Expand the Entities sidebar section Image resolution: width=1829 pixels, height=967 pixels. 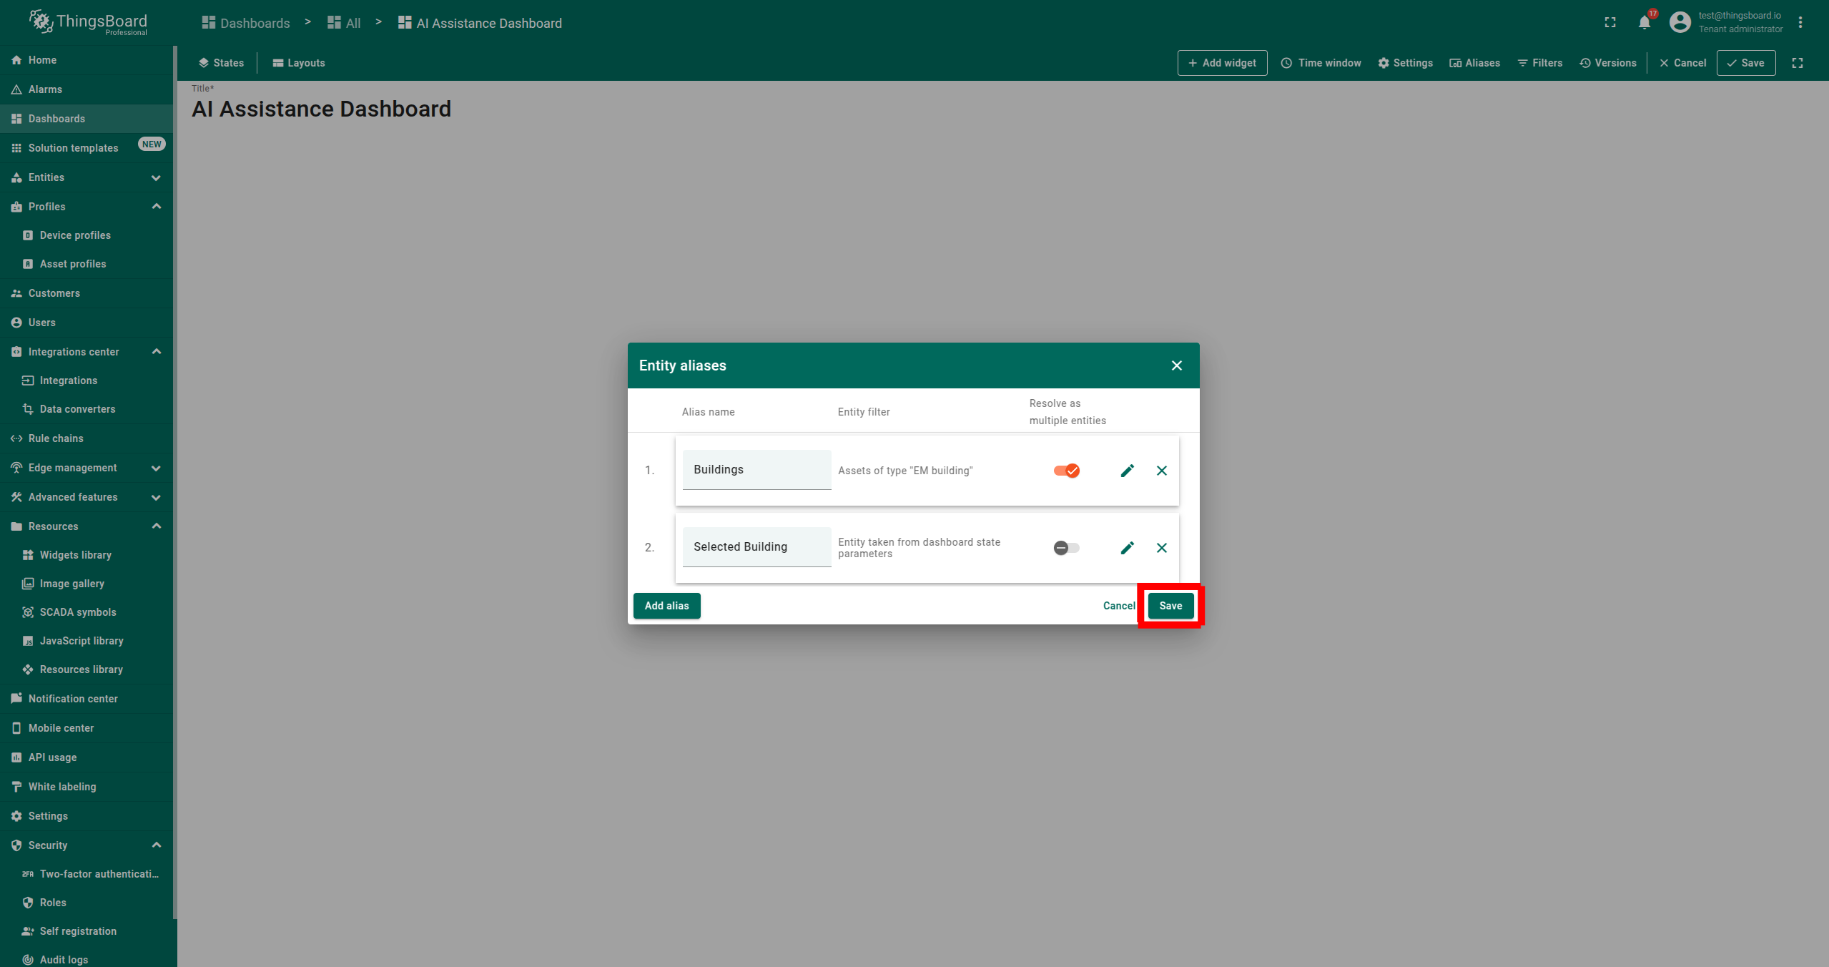click(x=156, y=177)
